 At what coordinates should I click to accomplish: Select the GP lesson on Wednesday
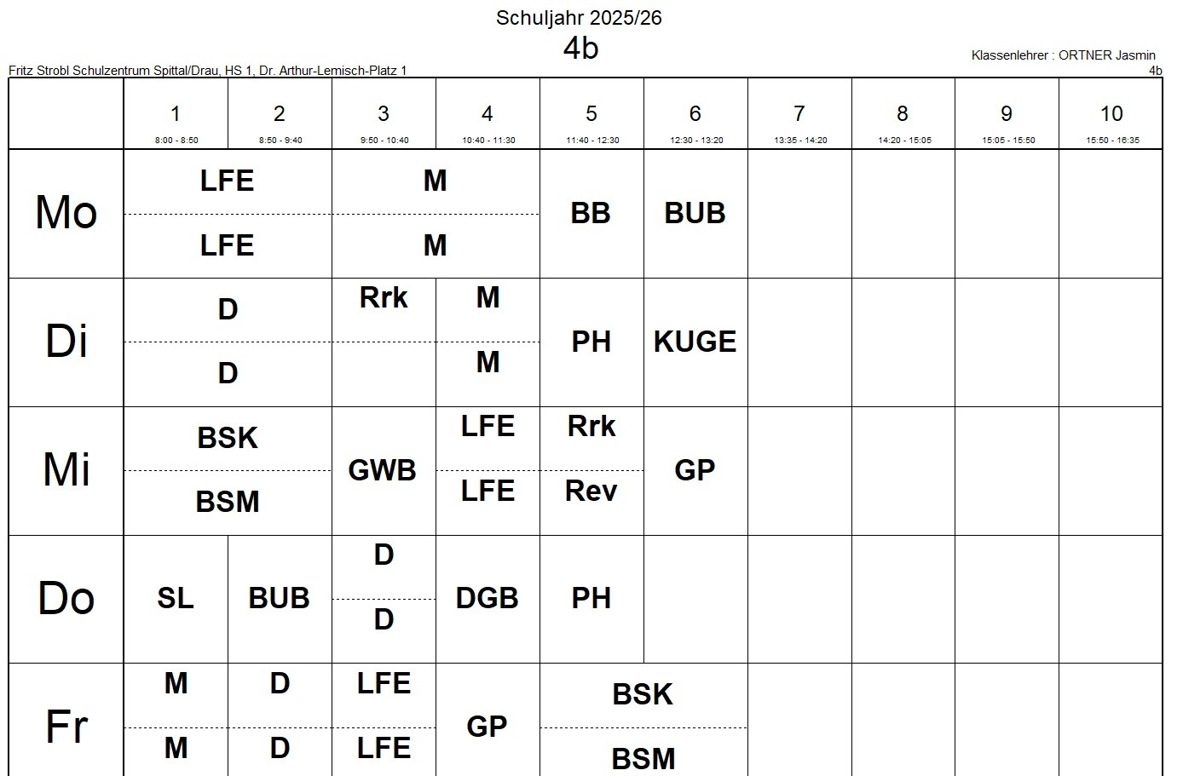(695, 470)
